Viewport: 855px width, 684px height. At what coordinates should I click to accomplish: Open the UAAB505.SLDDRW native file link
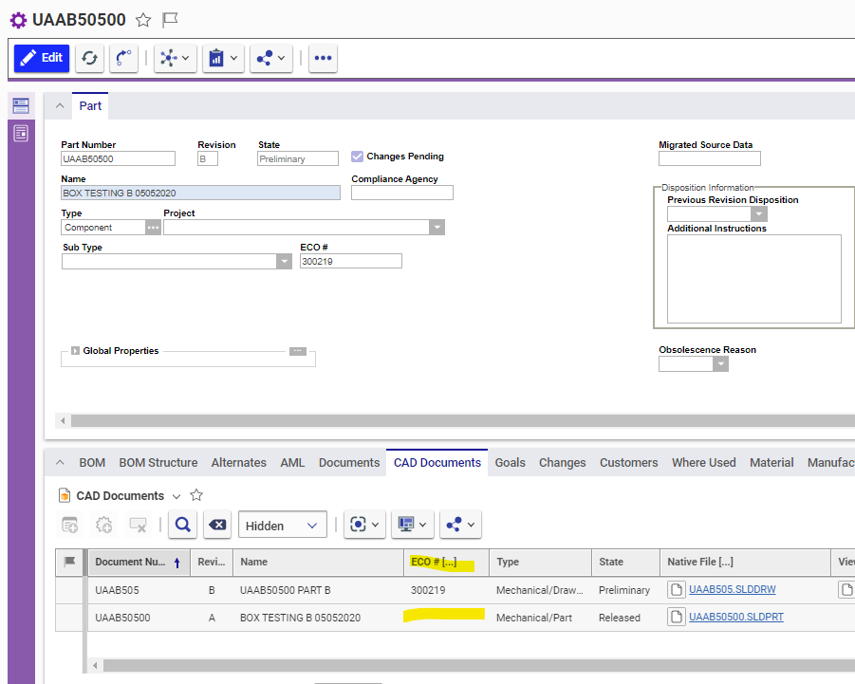click(732, 590)
